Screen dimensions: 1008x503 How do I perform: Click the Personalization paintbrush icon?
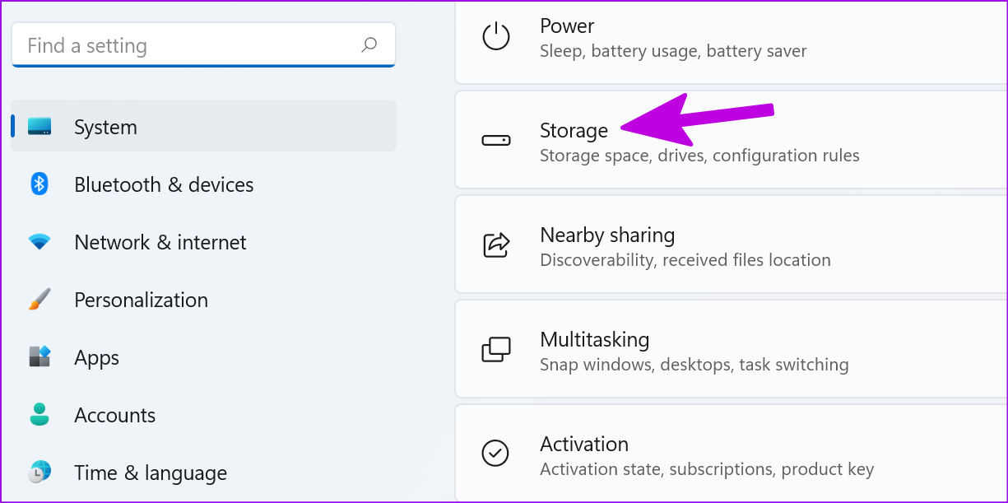click(39, 300)
